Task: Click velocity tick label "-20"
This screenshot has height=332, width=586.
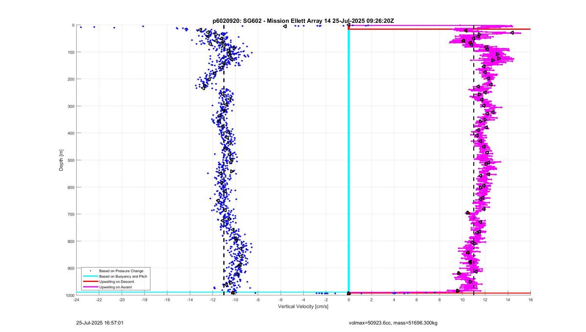Action: tap(122, 299)
